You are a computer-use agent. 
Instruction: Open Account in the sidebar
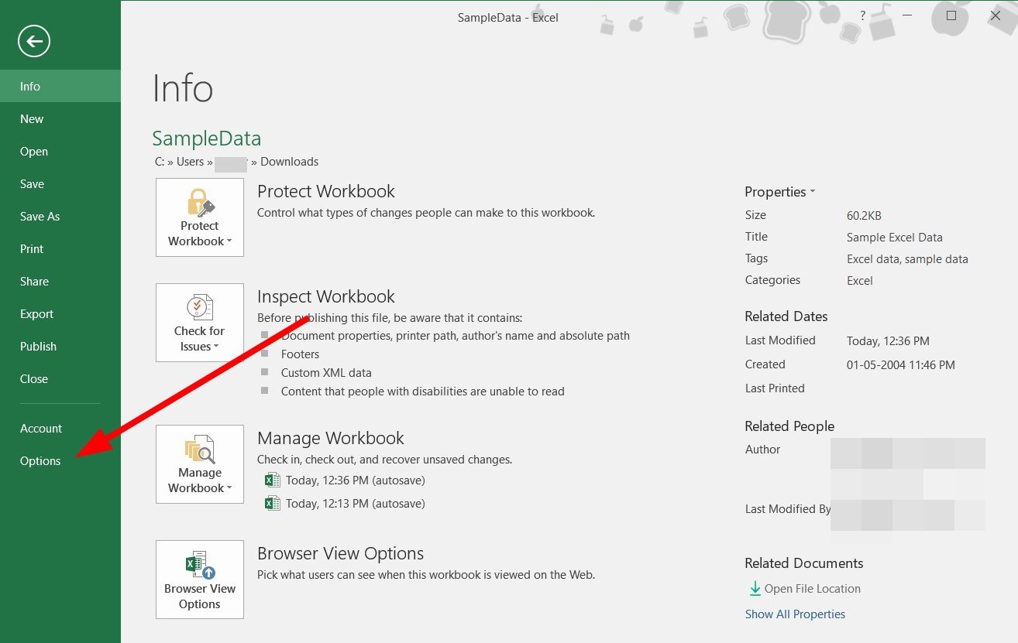click(x=60, y=428)
